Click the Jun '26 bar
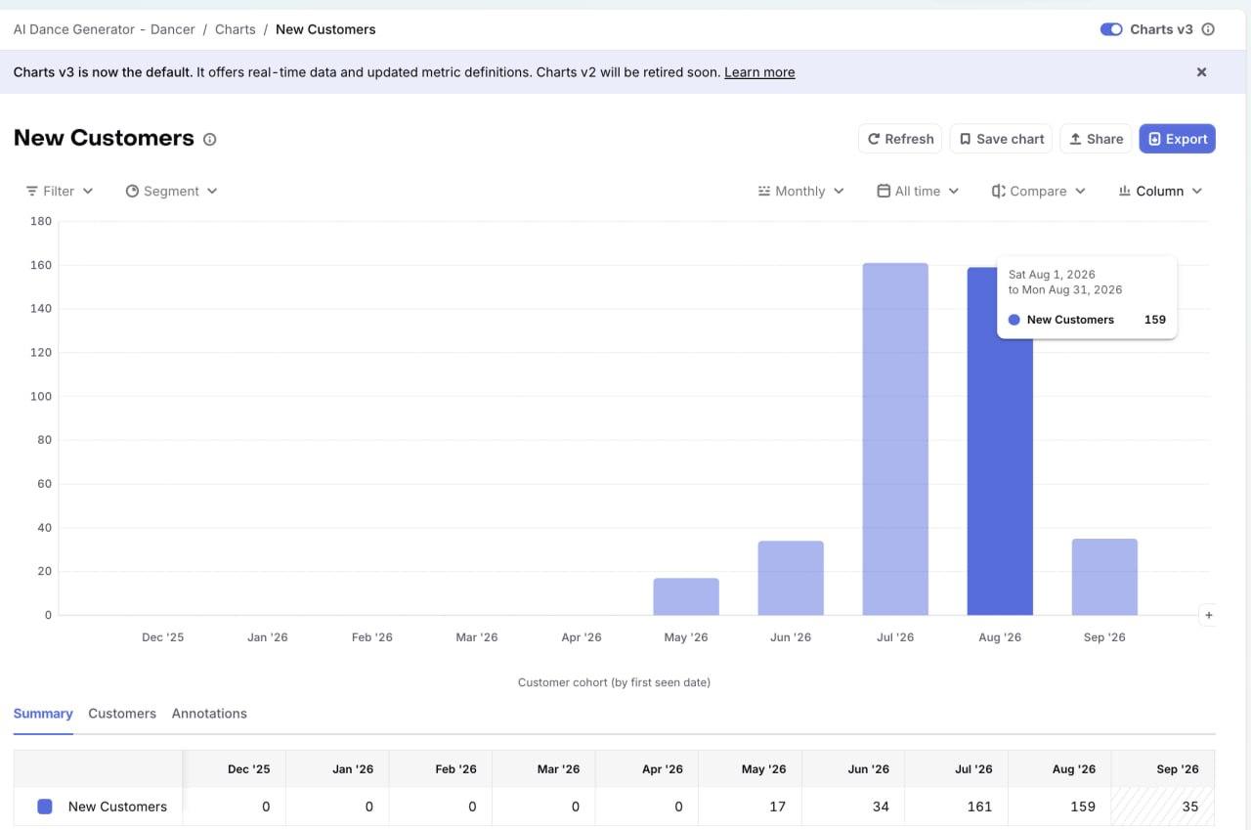1251x830 pixels. [x=791, y=578]
